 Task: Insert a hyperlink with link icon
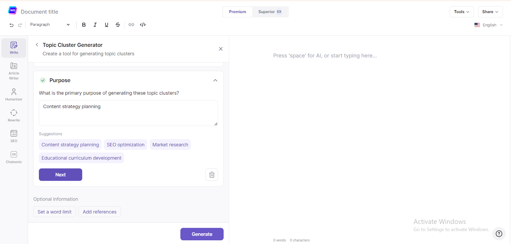pos(131,25)
